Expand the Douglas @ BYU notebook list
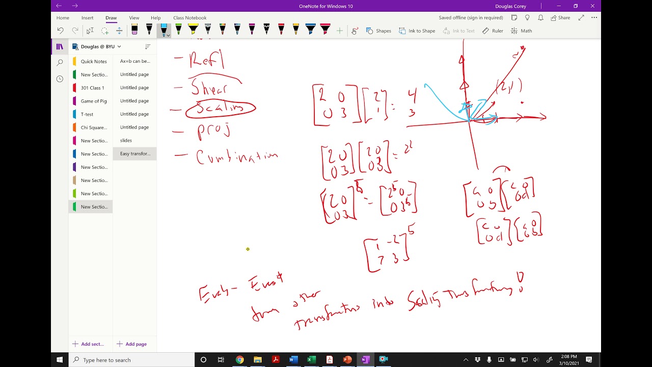 click(97, 46)
